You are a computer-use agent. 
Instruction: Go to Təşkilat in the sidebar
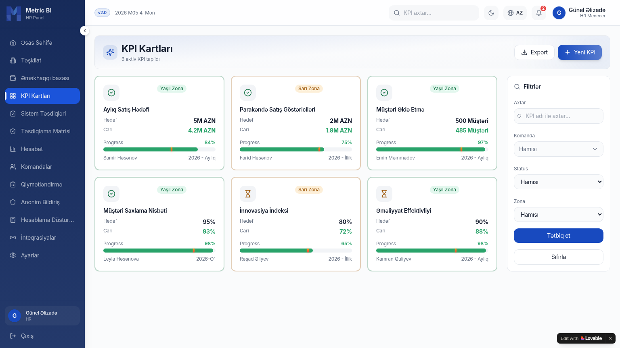(x=42, y=60)
